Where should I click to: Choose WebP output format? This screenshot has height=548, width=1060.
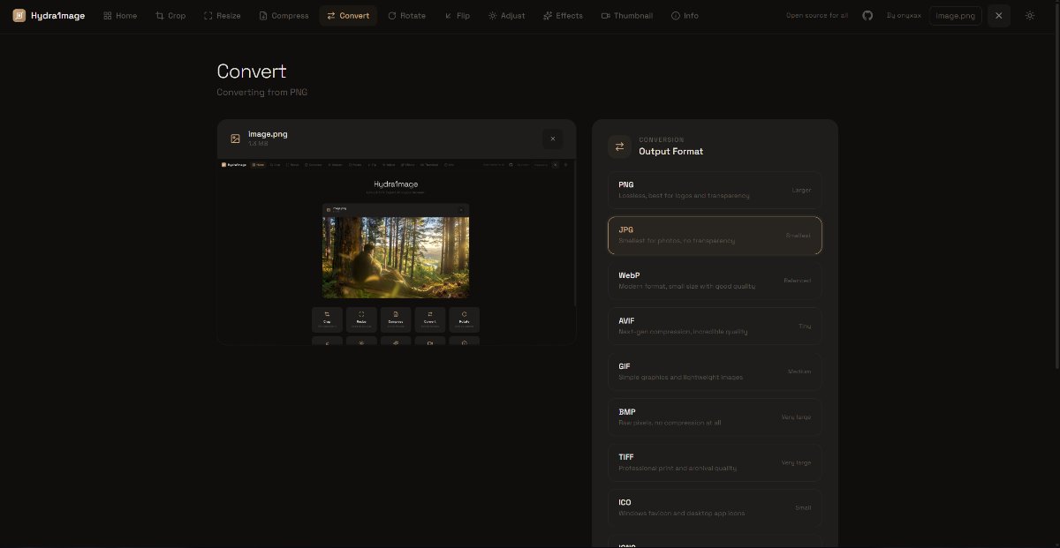715,281
